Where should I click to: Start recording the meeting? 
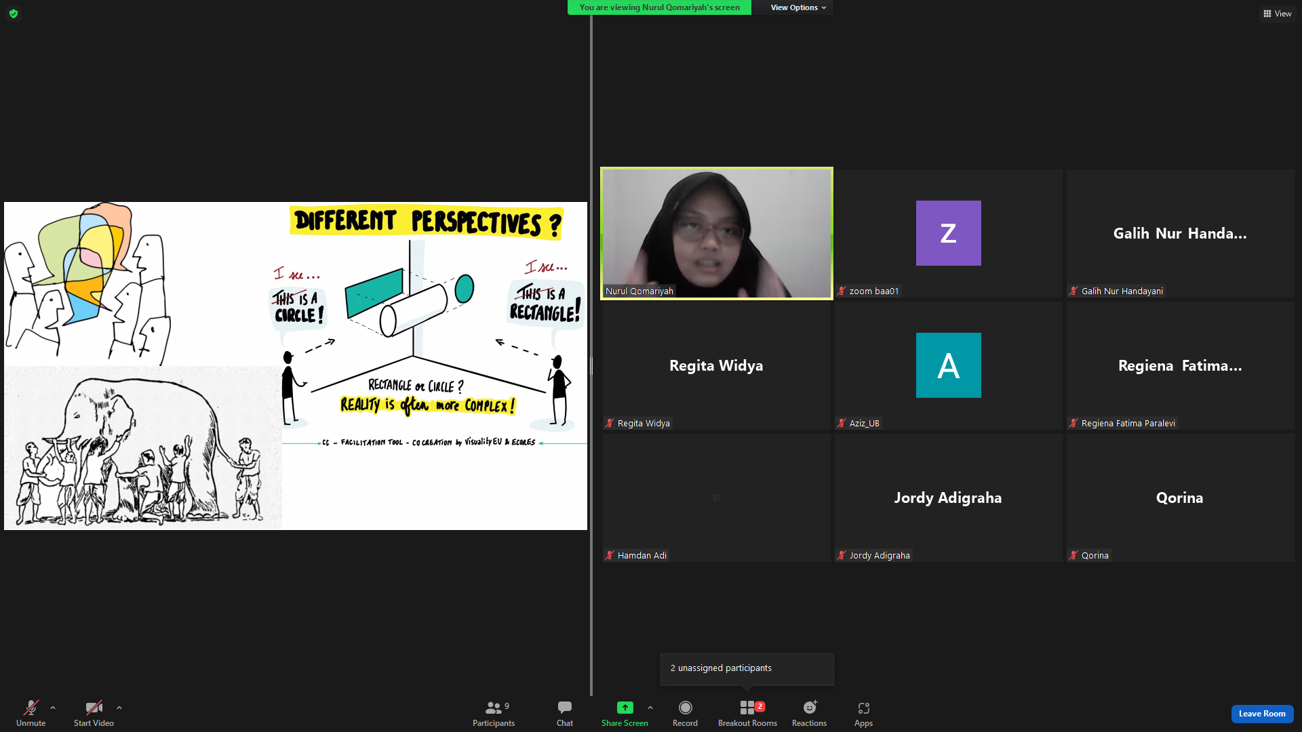pos(685,713)
